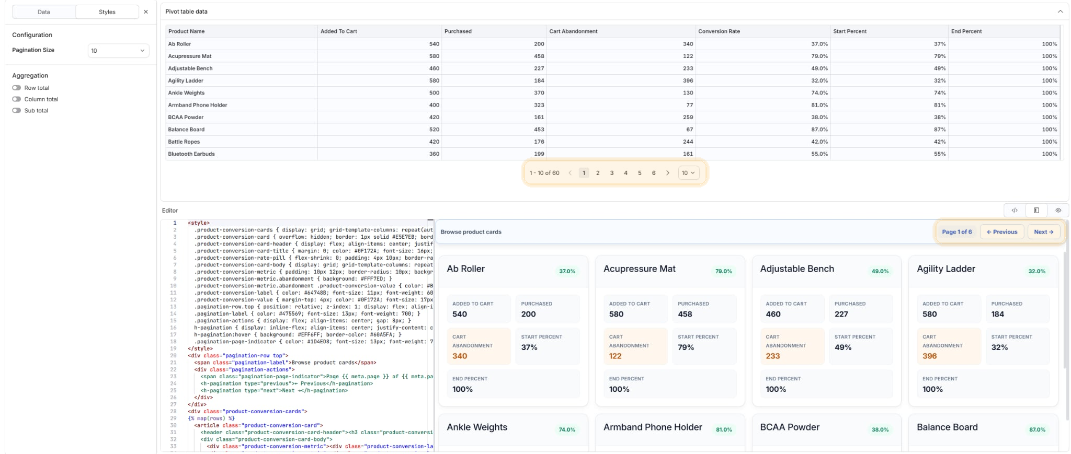Place cursor on editor line 20 code
The height and width of the screenshot is (454, 1071).
(x=238, y=356)
